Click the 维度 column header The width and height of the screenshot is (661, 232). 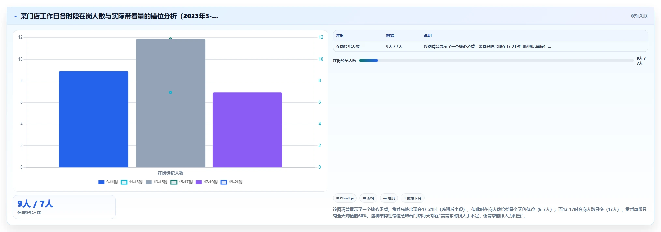coord(340,36)
